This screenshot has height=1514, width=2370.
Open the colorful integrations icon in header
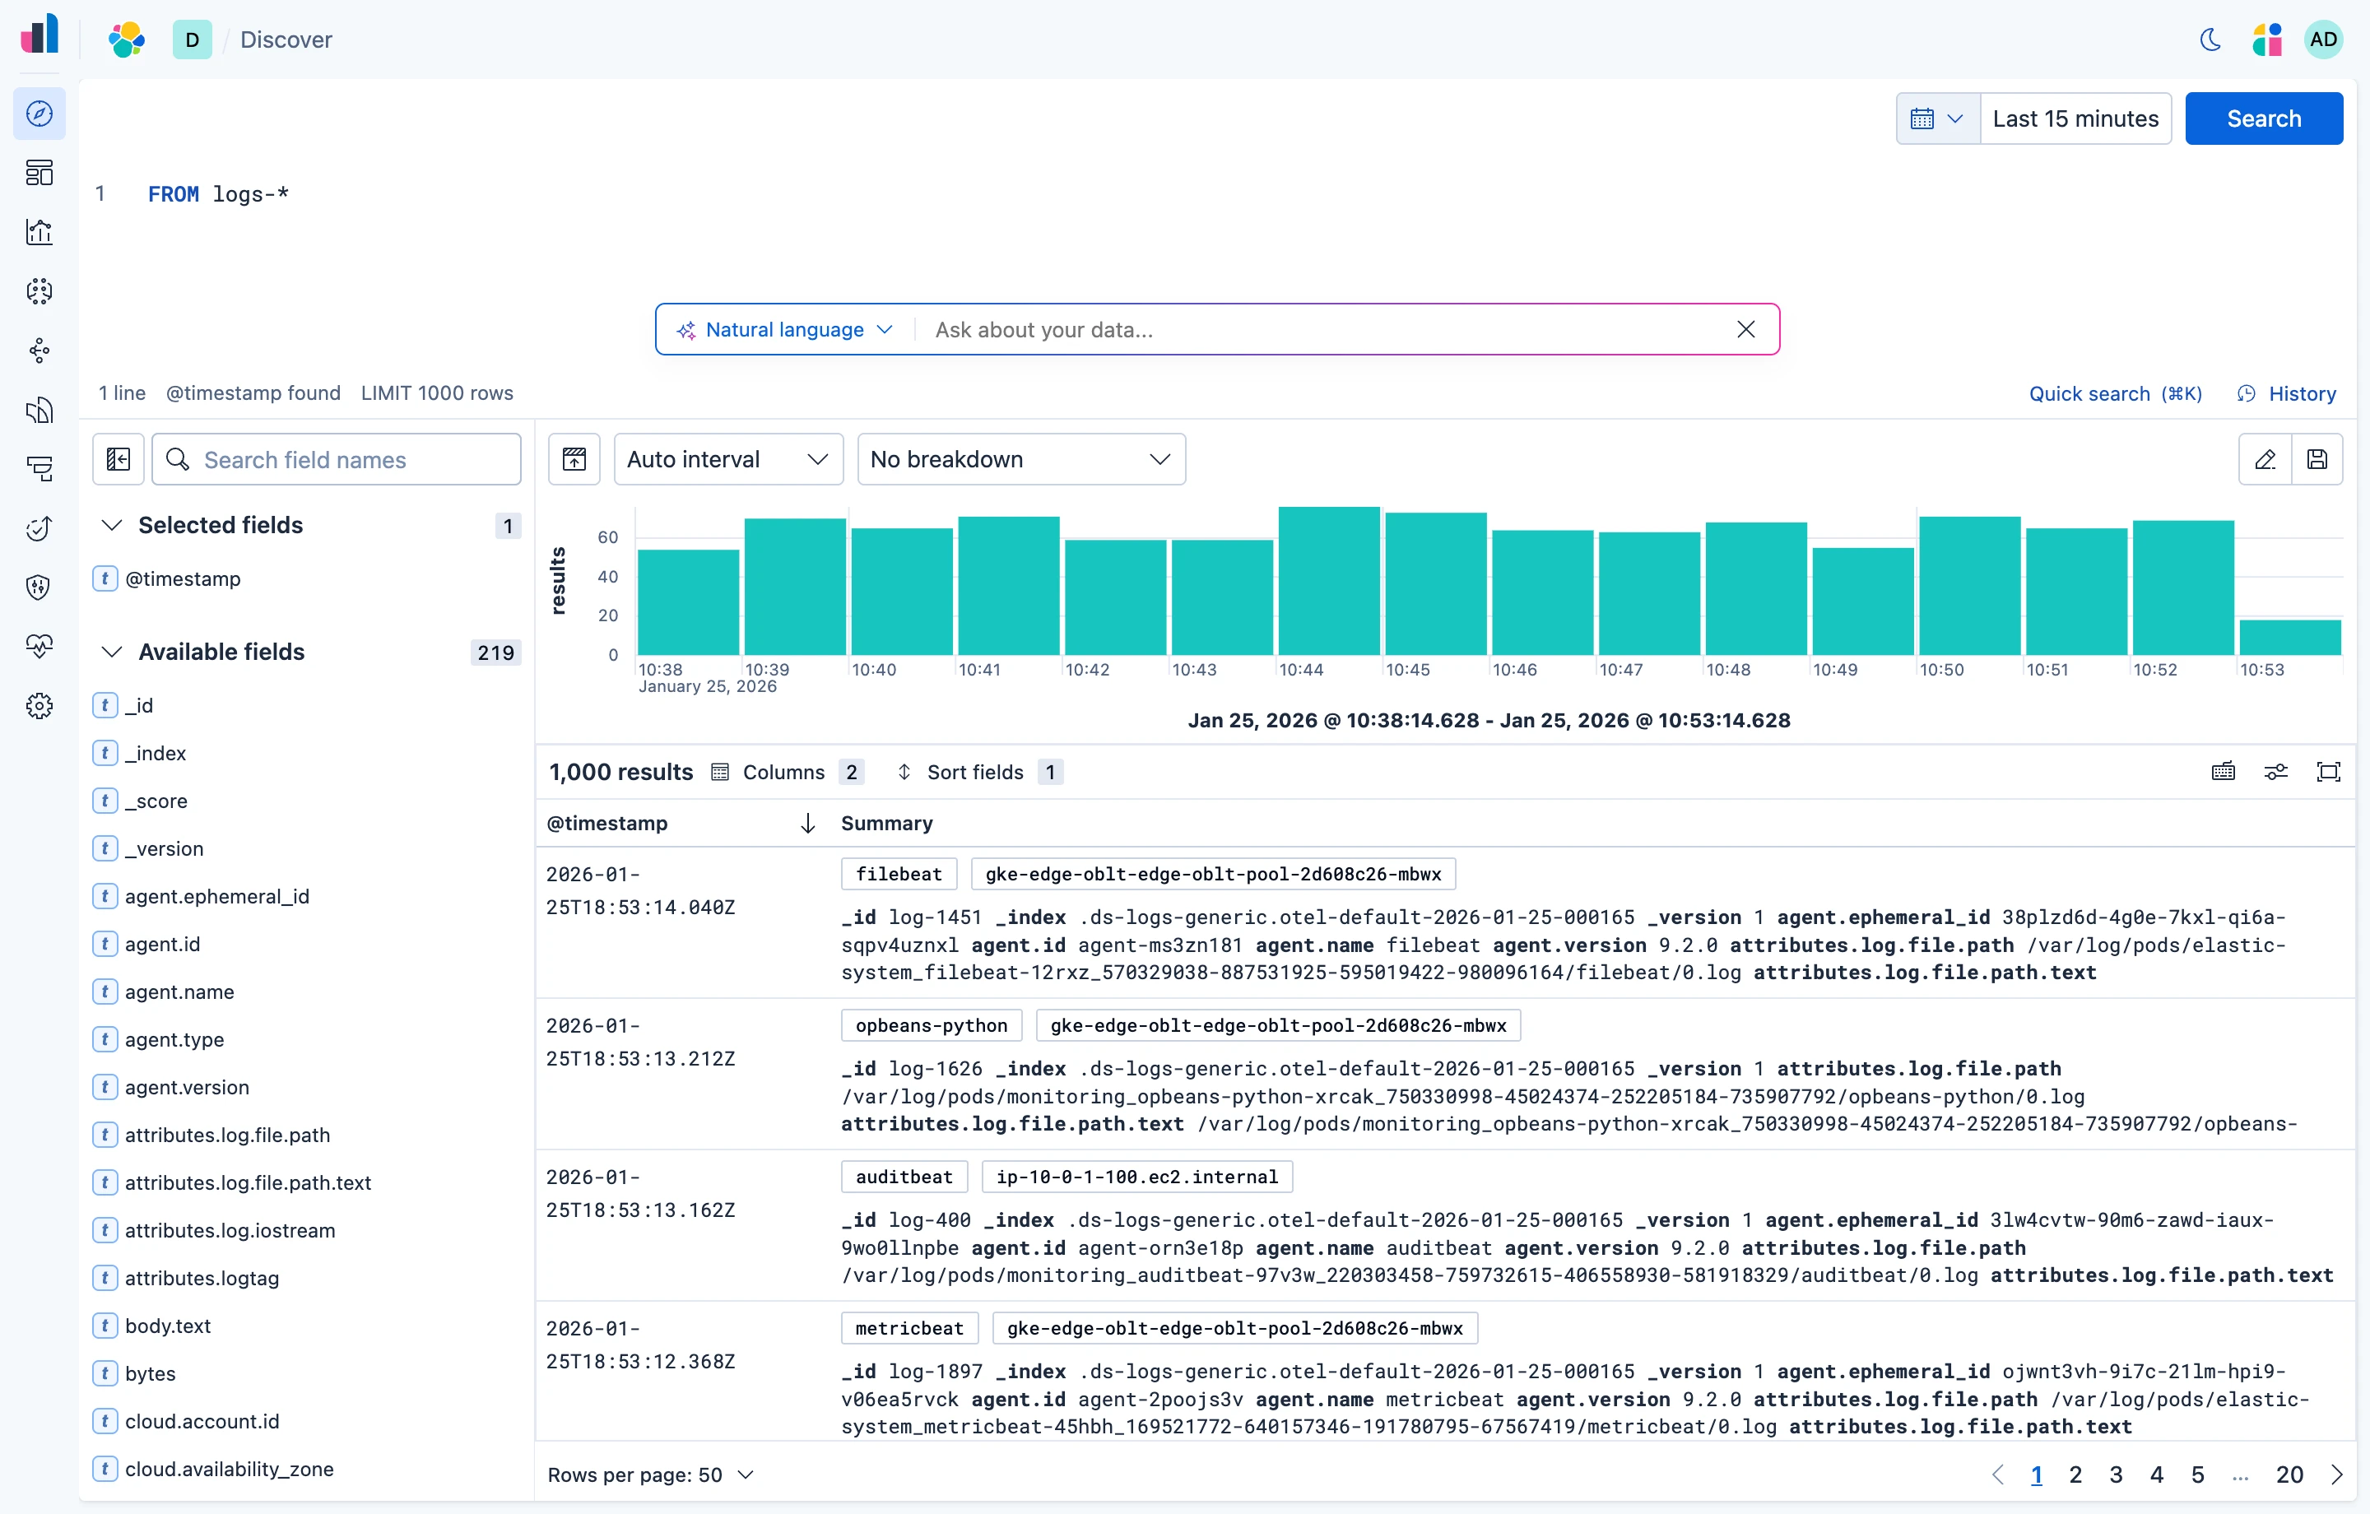[x=2266, y=39]
